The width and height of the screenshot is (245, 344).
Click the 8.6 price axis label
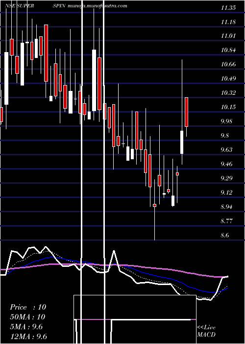[225, 235]
